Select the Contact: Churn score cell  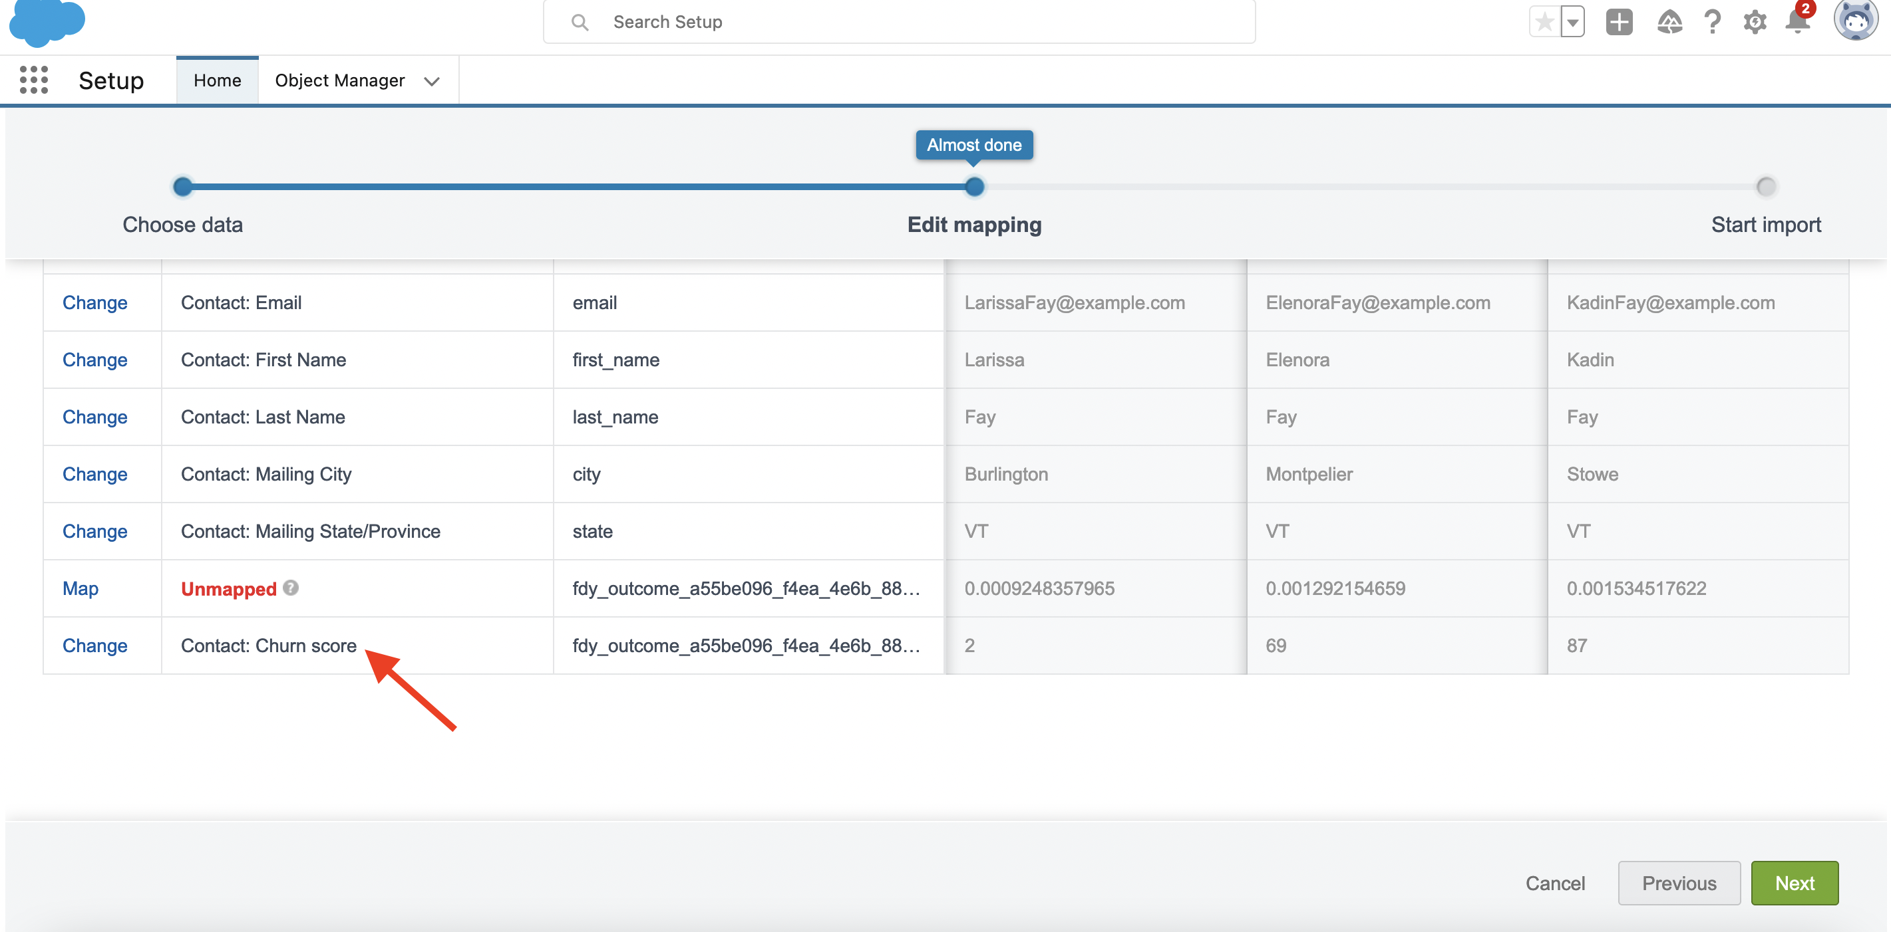(357, 645)
